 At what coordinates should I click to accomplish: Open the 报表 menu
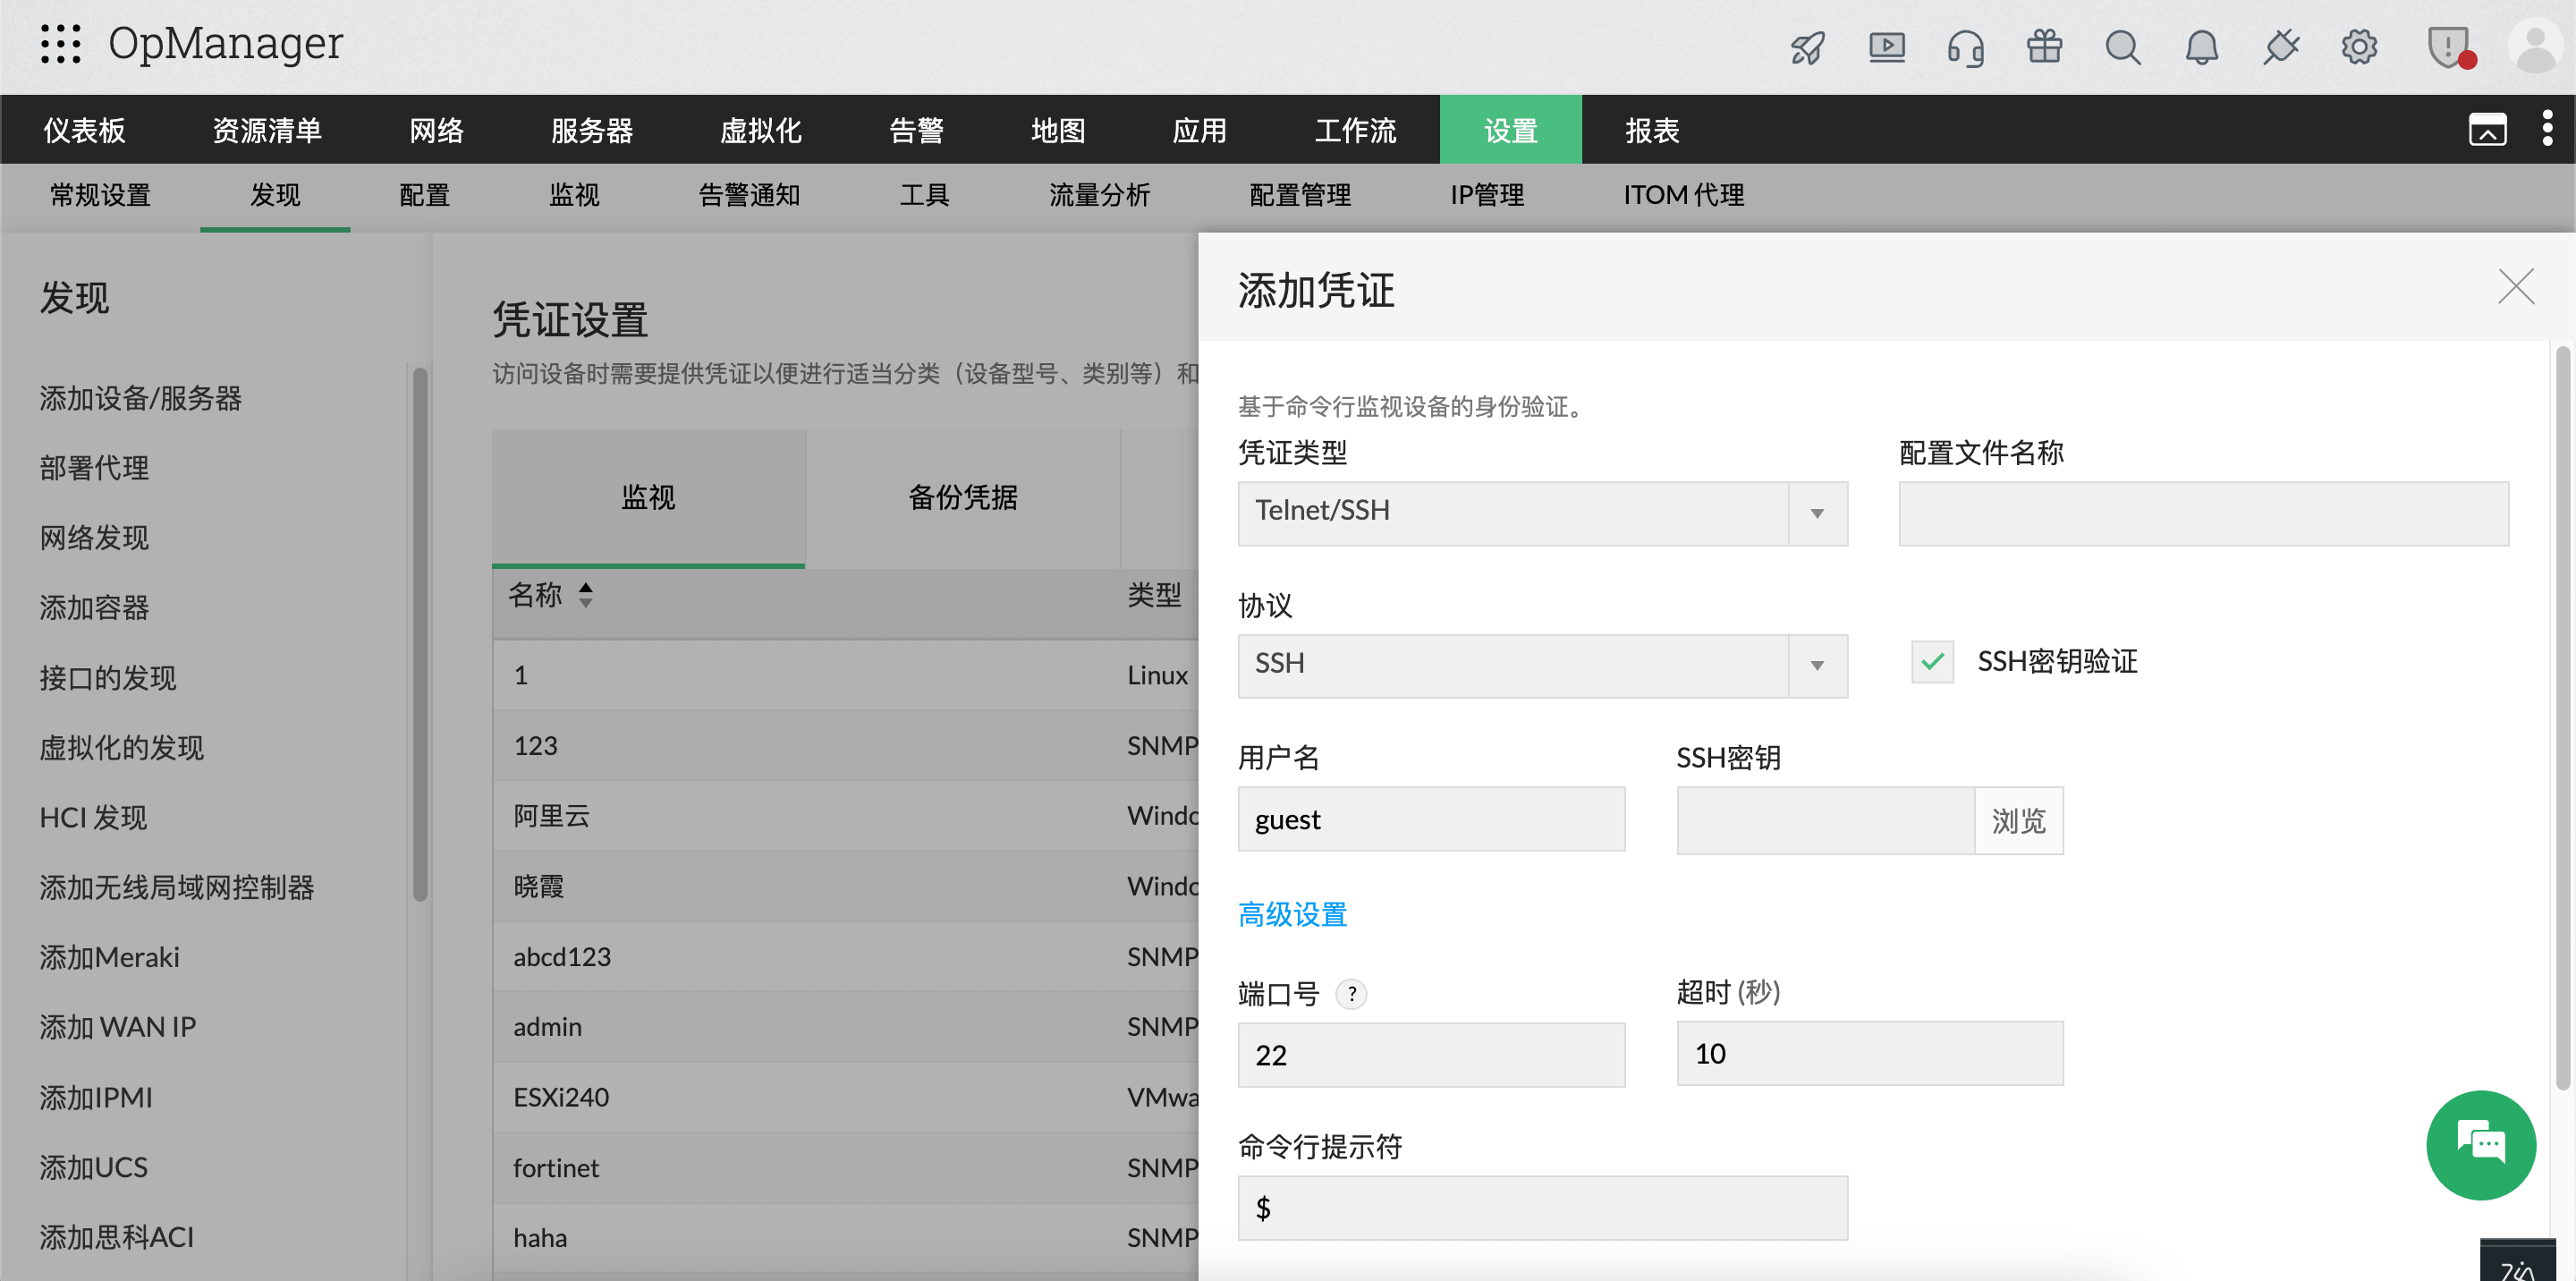(x=1652, y=130)
